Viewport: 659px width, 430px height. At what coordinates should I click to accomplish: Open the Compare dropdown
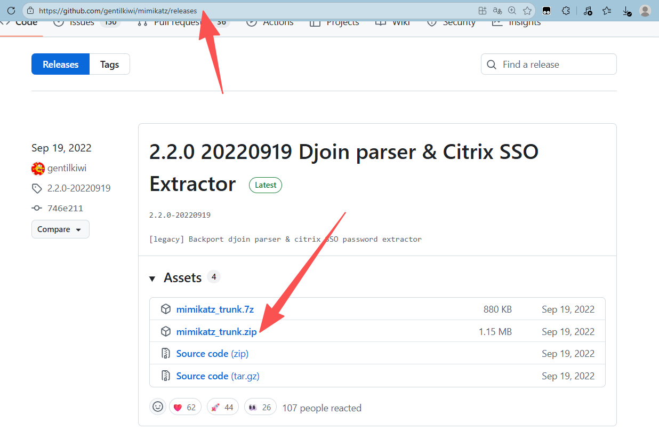[x=60, y=229]
